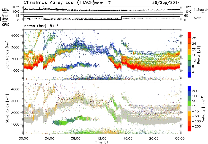
Task: Click the 'Freq. [MHz]' axis label
Action: tap(5, 17)
